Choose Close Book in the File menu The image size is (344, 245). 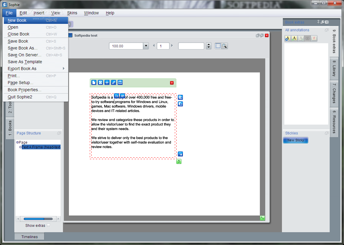tap(36, 34)
